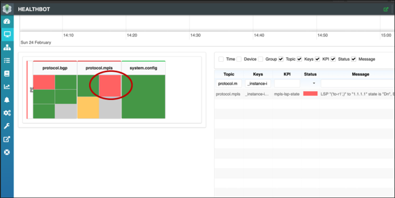Viewport: 395px width, 198px height.
Task: Select the protocol.bgp topic header
Action: click(x=55, y=68)
